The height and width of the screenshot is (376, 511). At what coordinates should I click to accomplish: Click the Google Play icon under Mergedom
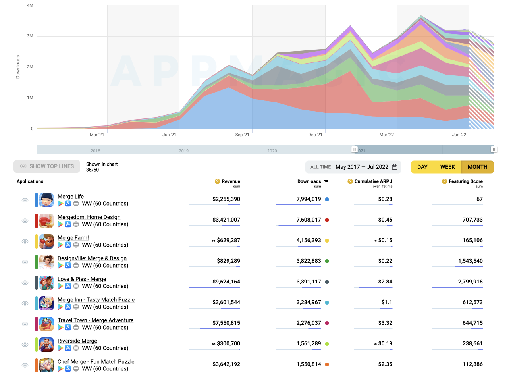60,224
